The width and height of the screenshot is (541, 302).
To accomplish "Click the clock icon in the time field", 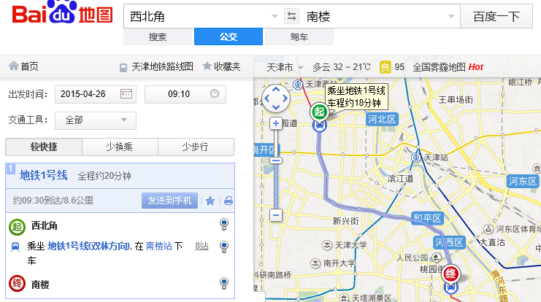I will click(215, 93).
